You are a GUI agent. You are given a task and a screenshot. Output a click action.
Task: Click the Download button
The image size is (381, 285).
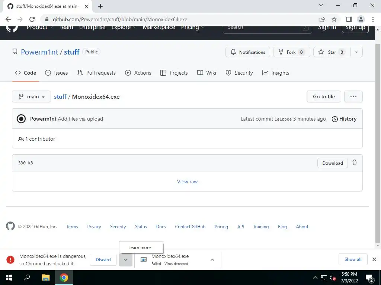(x=332, y=163)
